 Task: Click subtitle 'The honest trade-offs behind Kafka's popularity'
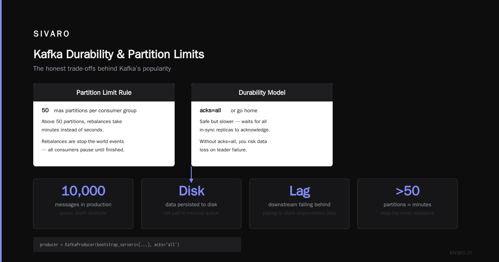102,69
